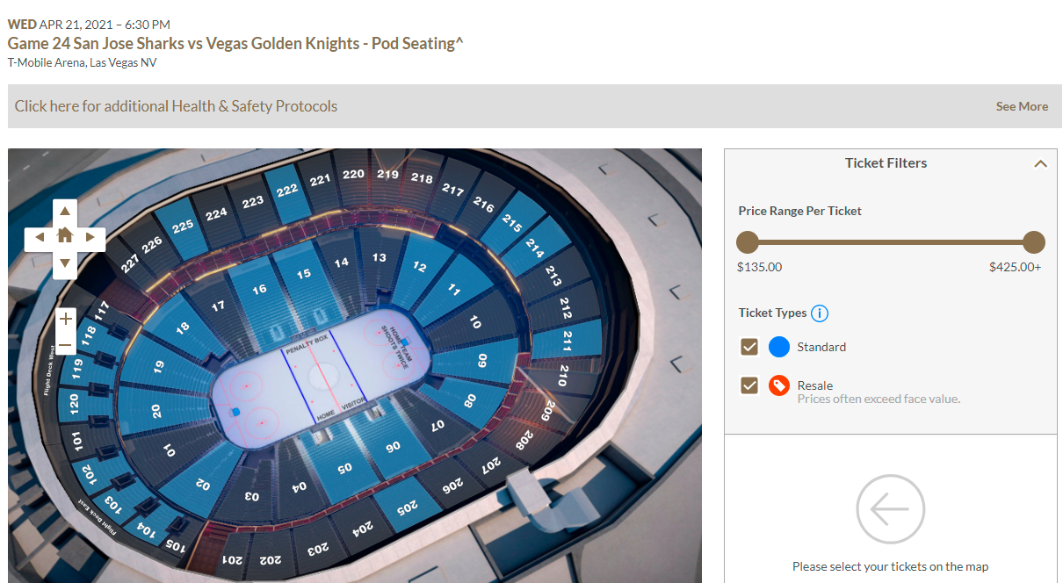Viewport: 1063px width, 583px height.
Task: Click the event title link
Action: [235, 43]
